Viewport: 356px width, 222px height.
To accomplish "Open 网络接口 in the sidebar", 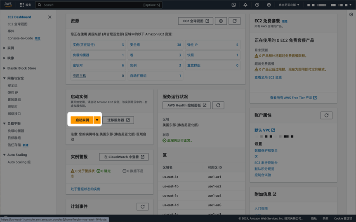I will tap(14, 114).
